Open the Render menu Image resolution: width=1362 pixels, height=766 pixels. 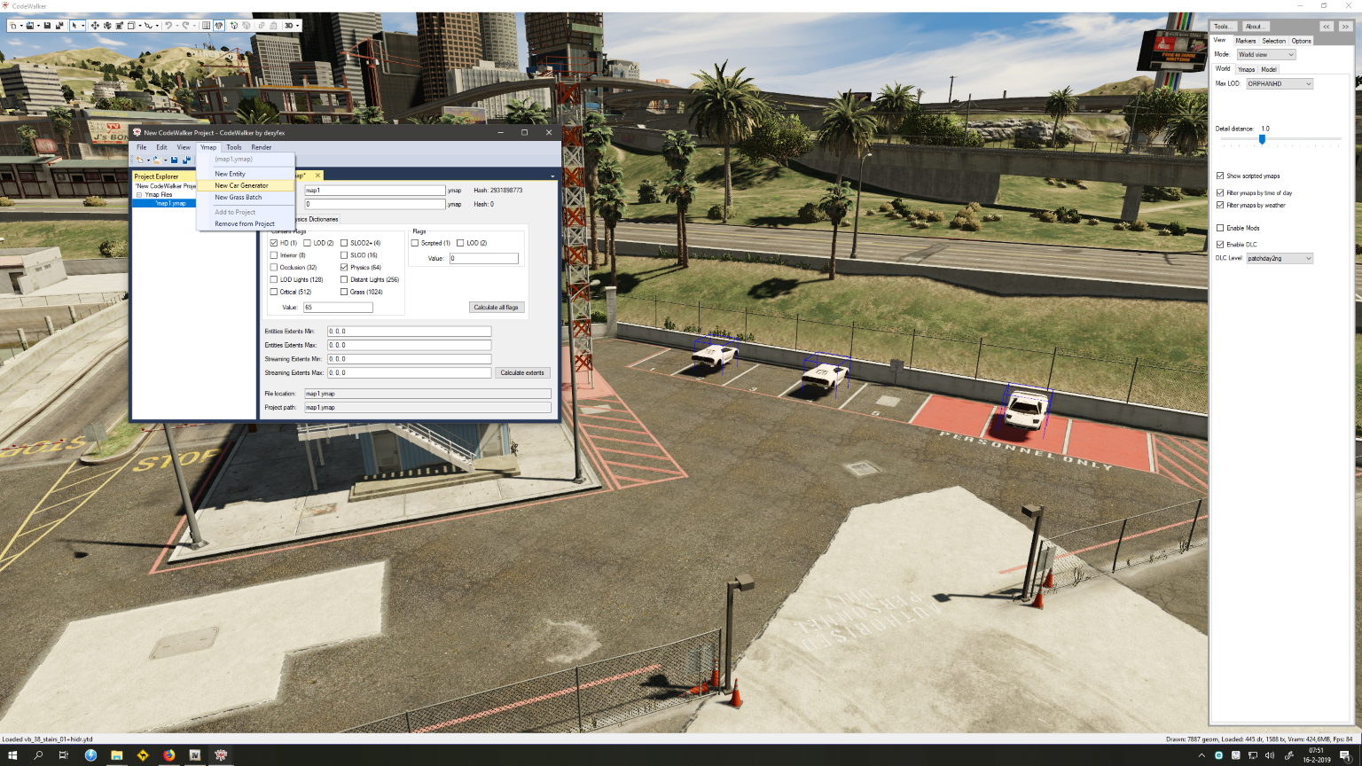click(261, 147)
